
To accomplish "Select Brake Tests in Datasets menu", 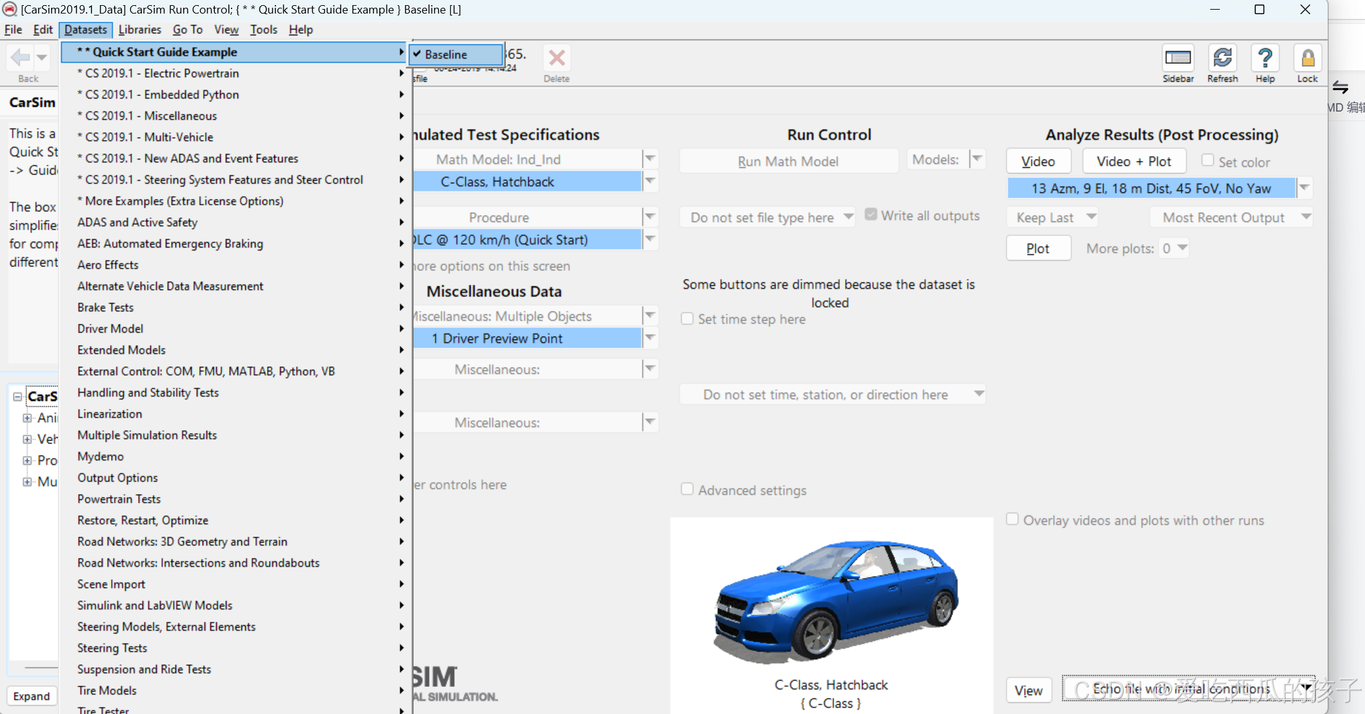I will click(105, 307).
